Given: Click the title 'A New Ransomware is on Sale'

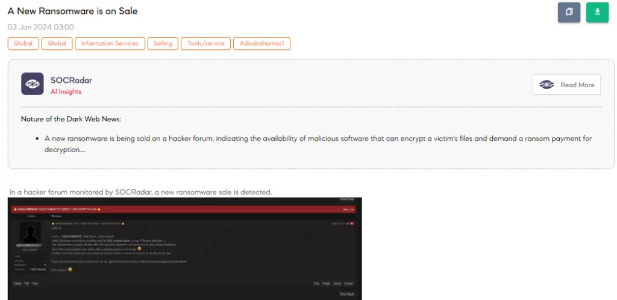Looking at the screenshot, I should (x=72, y=11).
